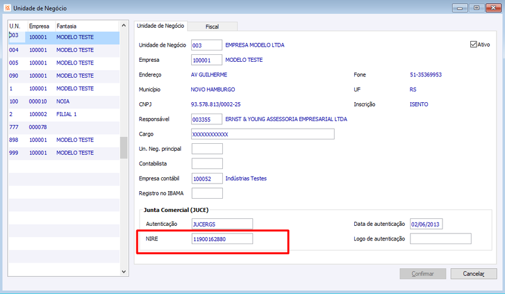Select list row with U.N. 004
This screenshot has width=505, height=294.
click(64, 50)
